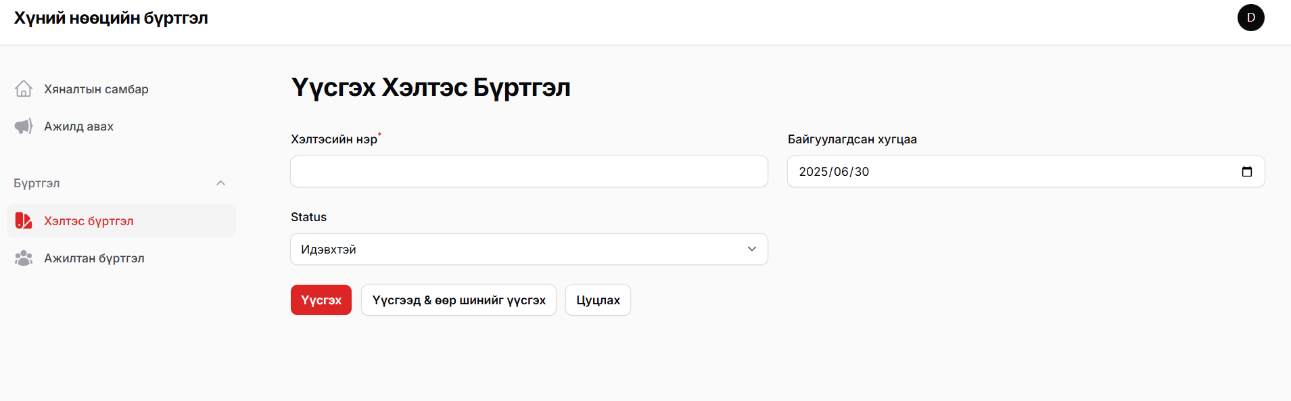Click the people icon beside Ажилтан бүртгэл

(24, 258)
